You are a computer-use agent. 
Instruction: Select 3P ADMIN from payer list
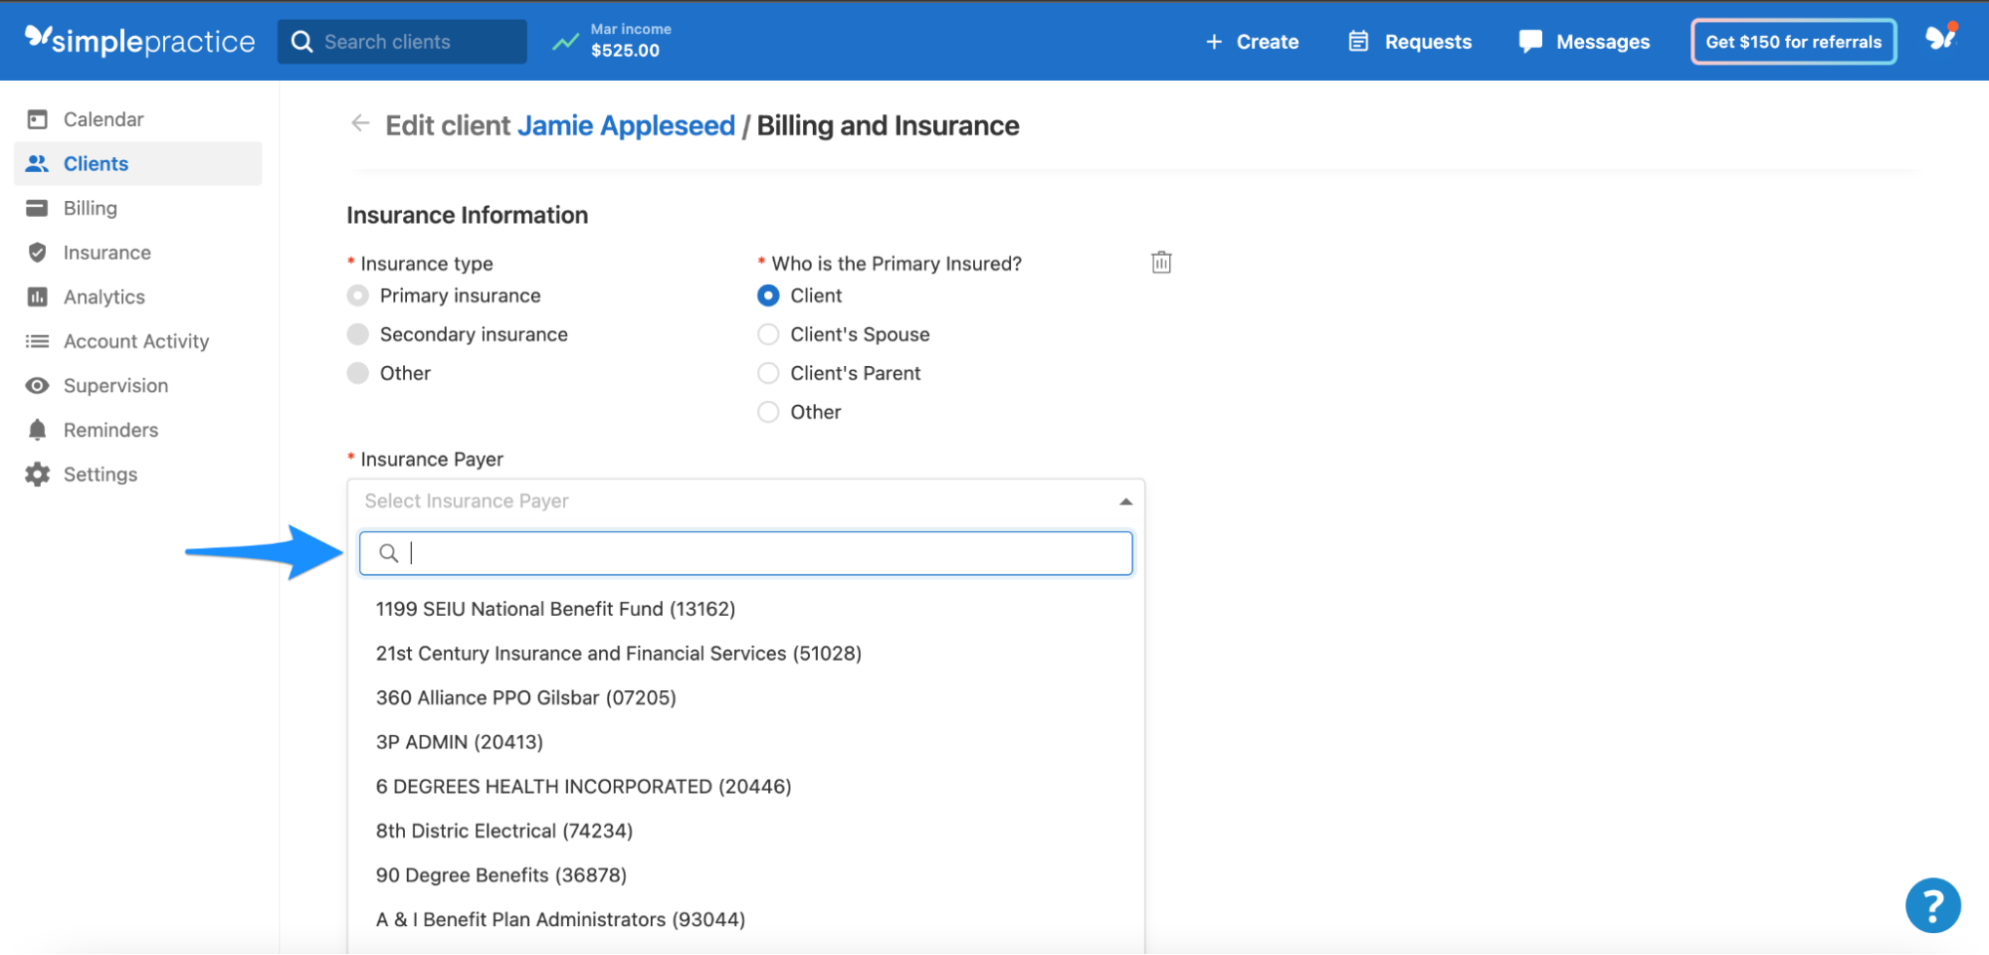[x=459, y=741]
